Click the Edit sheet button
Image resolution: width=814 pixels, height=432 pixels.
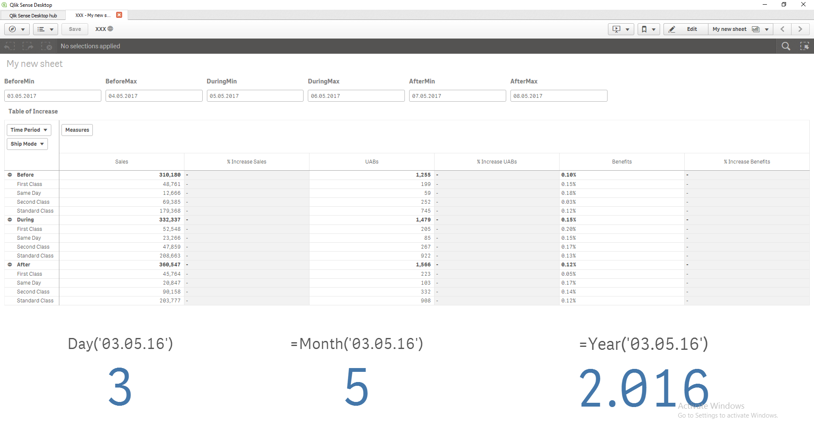pyautogui.click(x=686, y=29)
